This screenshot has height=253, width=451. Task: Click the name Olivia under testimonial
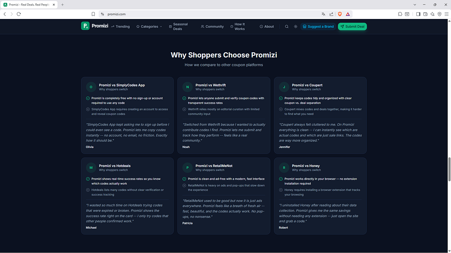pyautogui.click(x=90, y=147)
